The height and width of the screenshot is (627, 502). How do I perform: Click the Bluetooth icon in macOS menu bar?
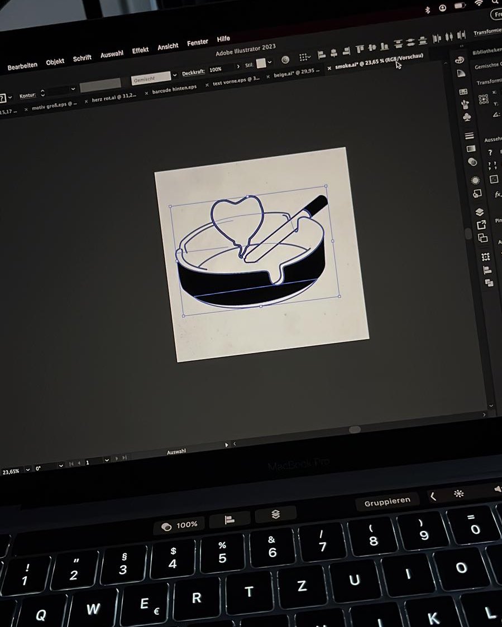point(428,10)
